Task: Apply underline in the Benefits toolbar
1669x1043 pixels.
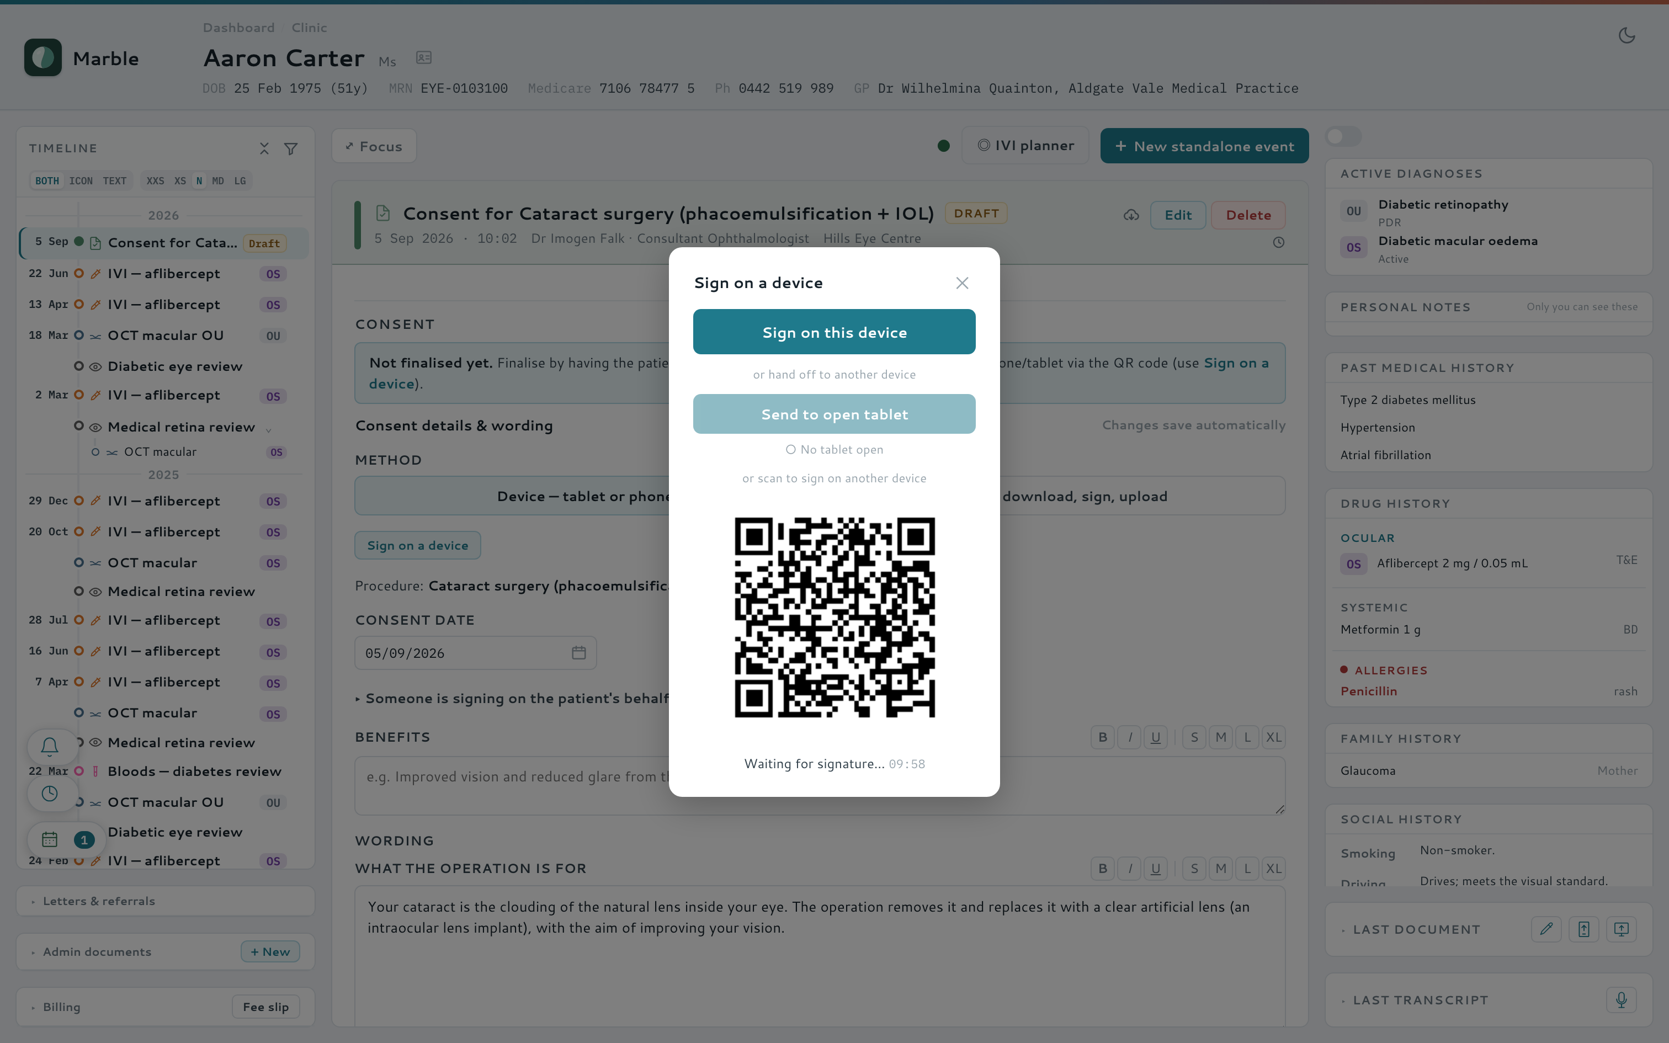Action: 1156,737
